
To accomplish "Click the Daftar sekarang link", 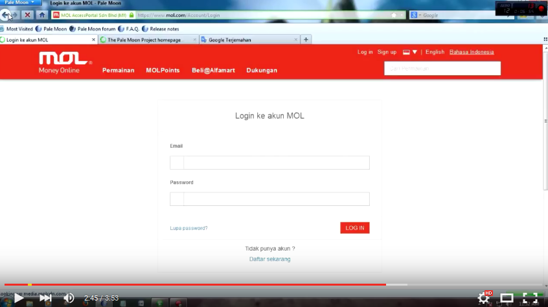I will [270, 259].
